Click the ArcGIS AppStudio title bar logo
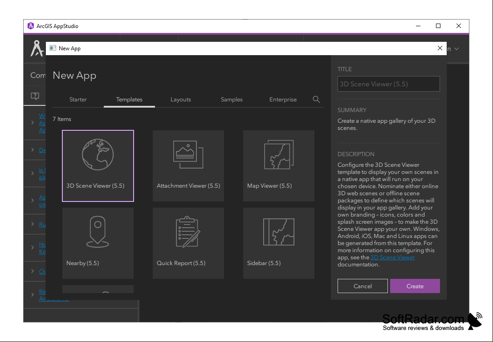Viewport: 493px width, 342px height. [x=30, y=26]
